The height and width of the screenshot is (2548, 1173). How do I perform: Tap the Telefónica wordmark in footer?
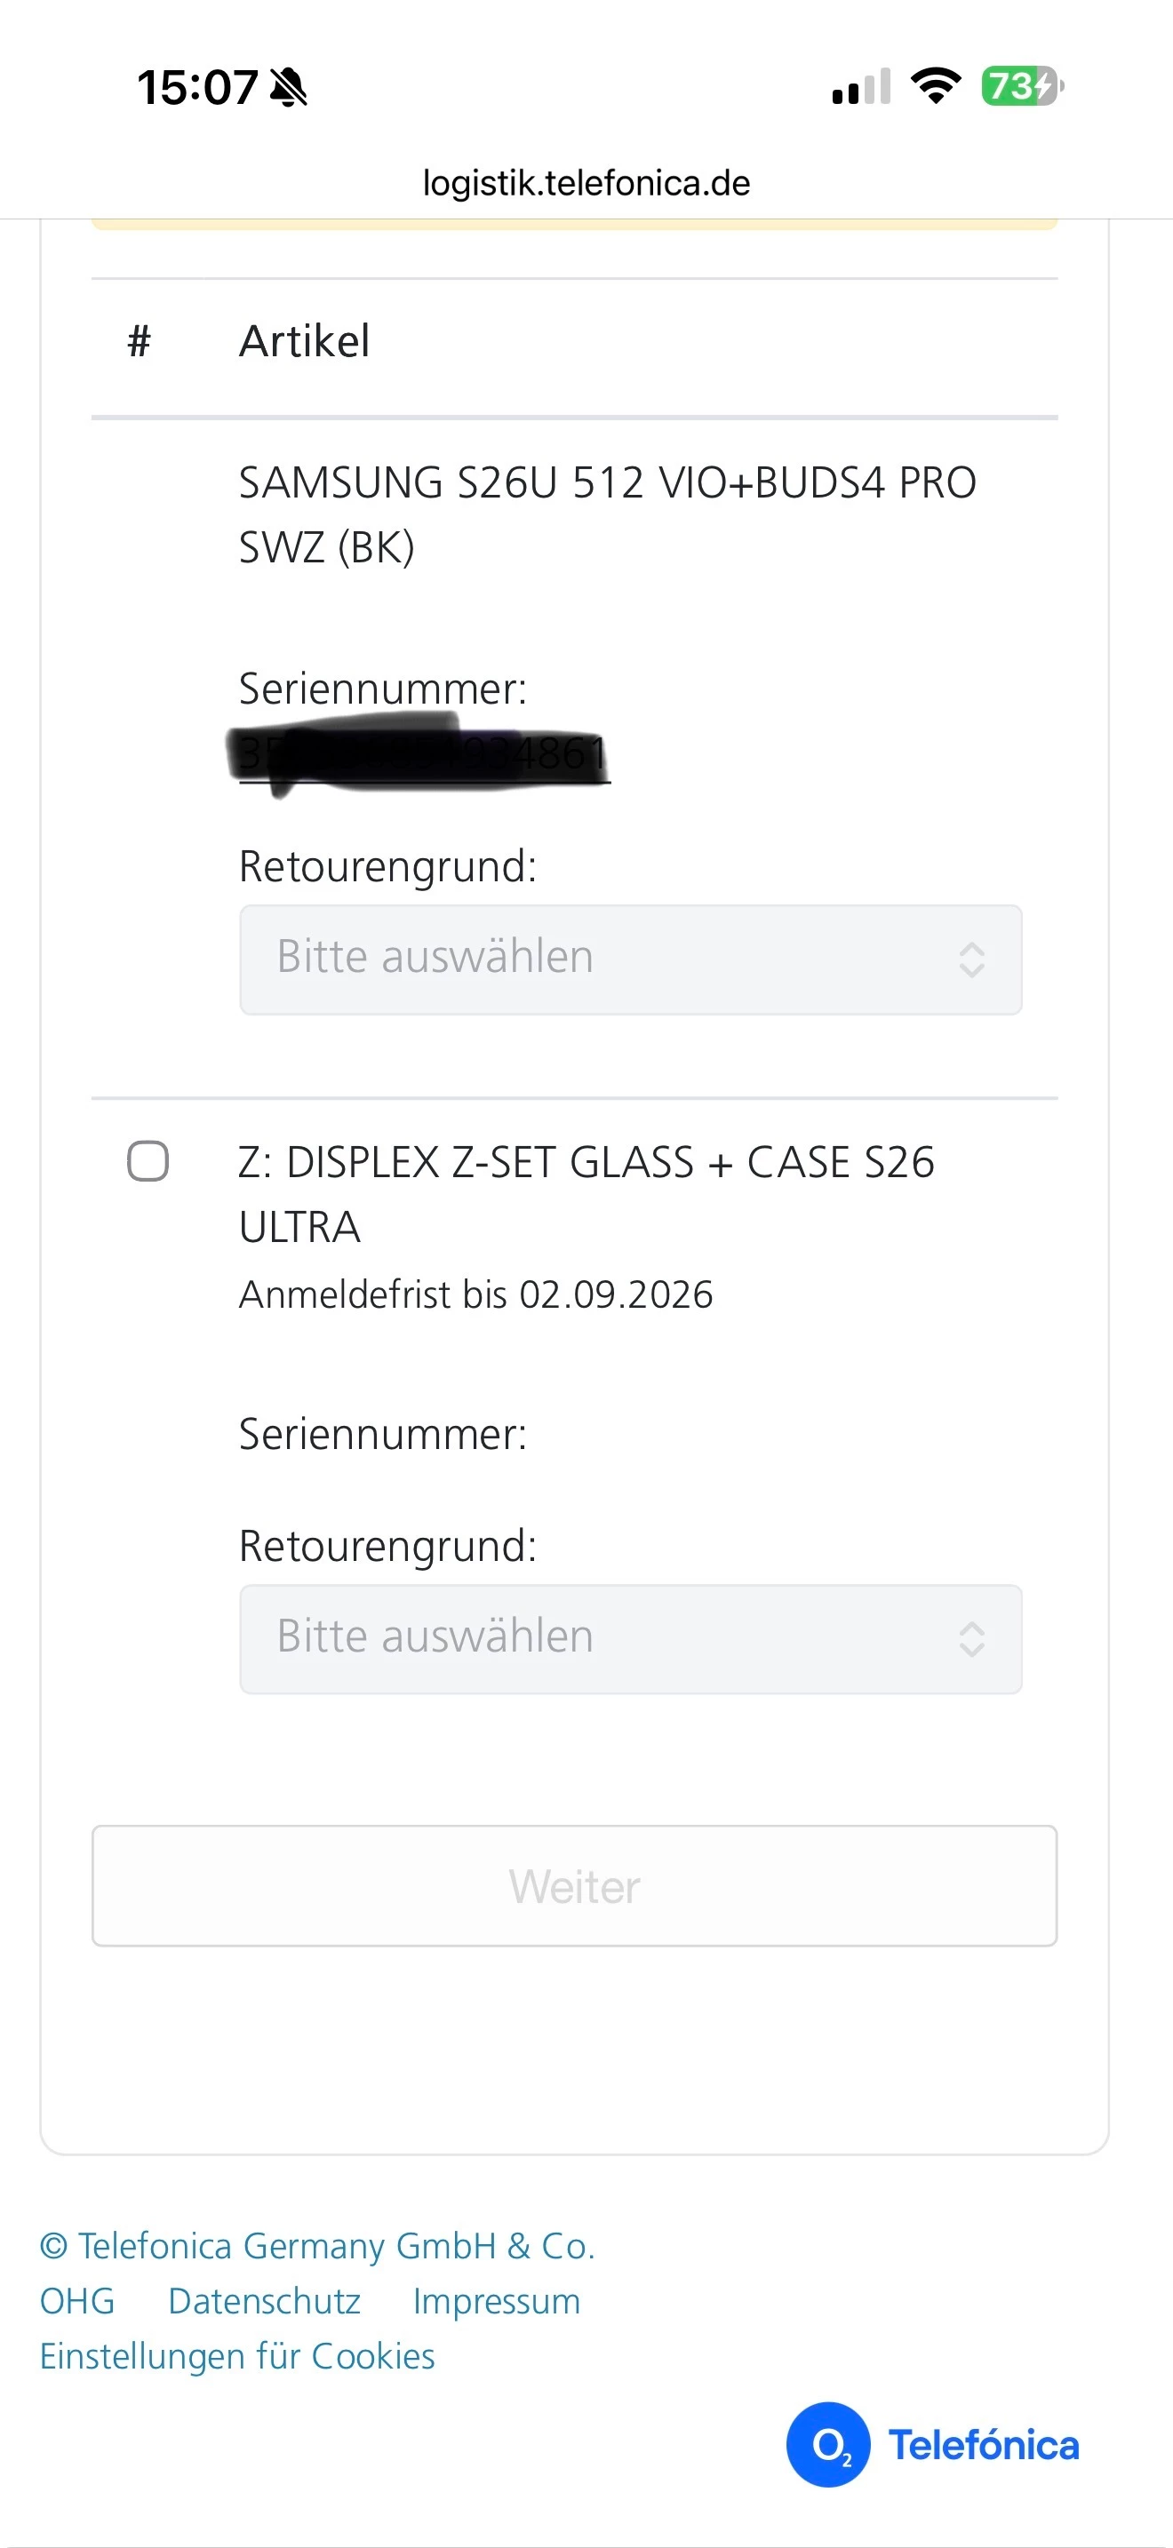click(983, 2445)
